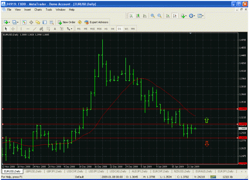Switch to H4 timeframe
Screen dimensions: 249x180
tap(112, 29)
